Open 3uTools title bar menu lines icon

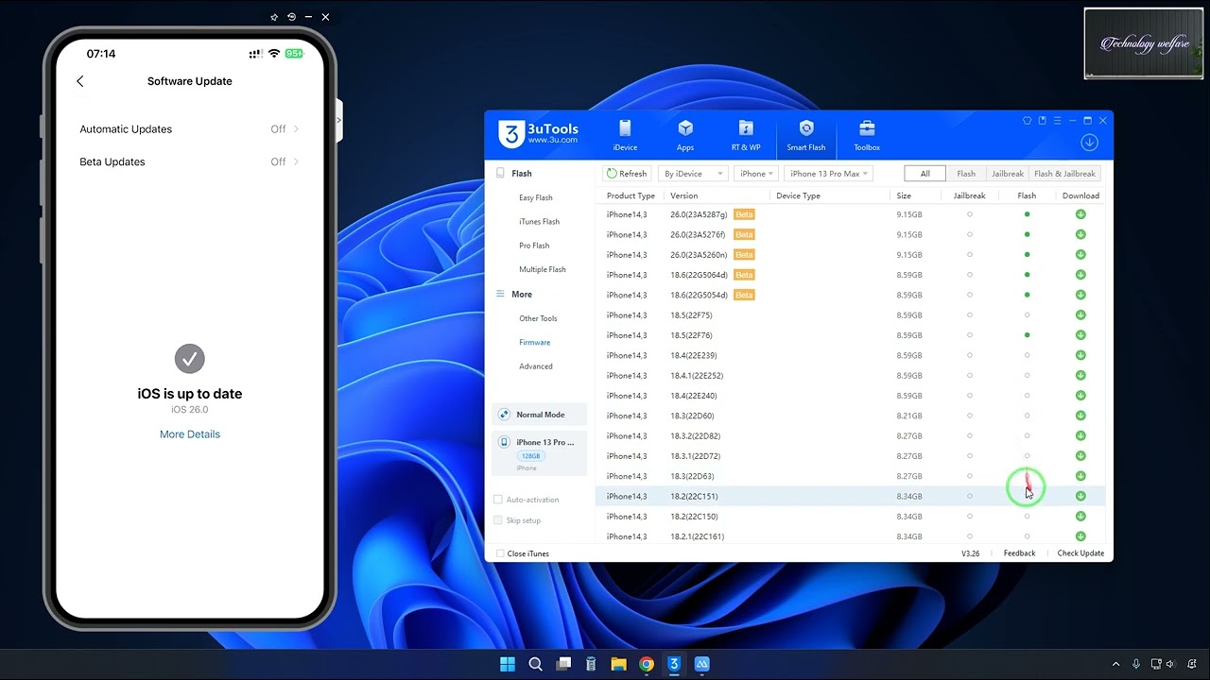pos(1057,121)
